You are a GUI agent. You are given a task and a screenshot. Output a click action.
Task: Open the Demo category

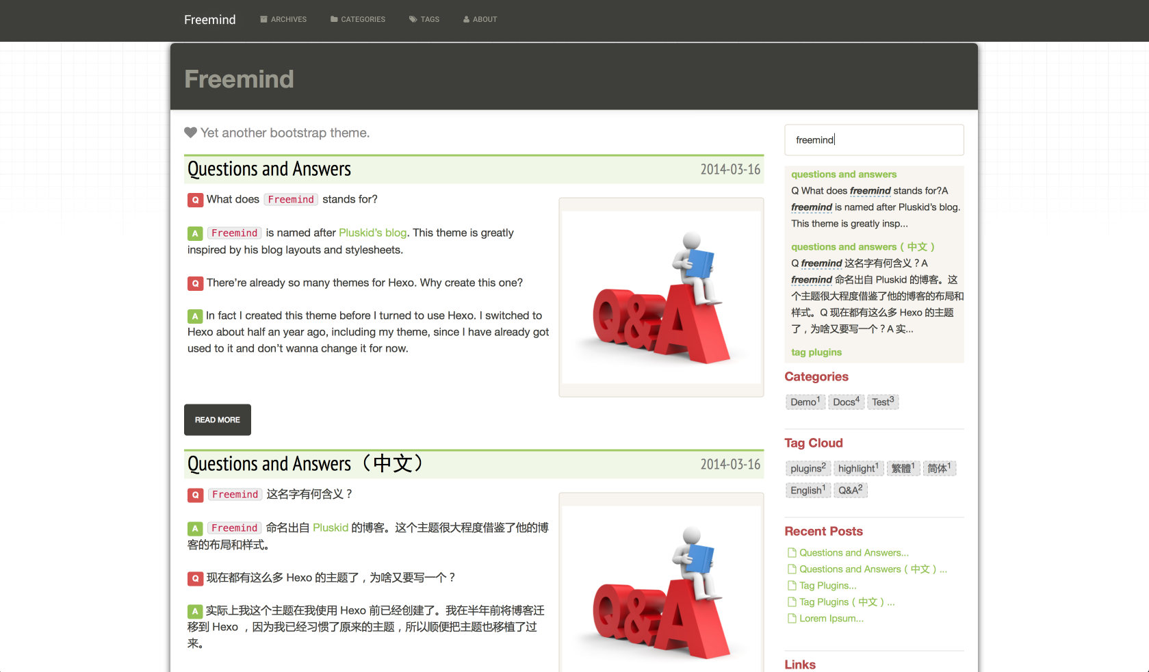coord(805,402)
